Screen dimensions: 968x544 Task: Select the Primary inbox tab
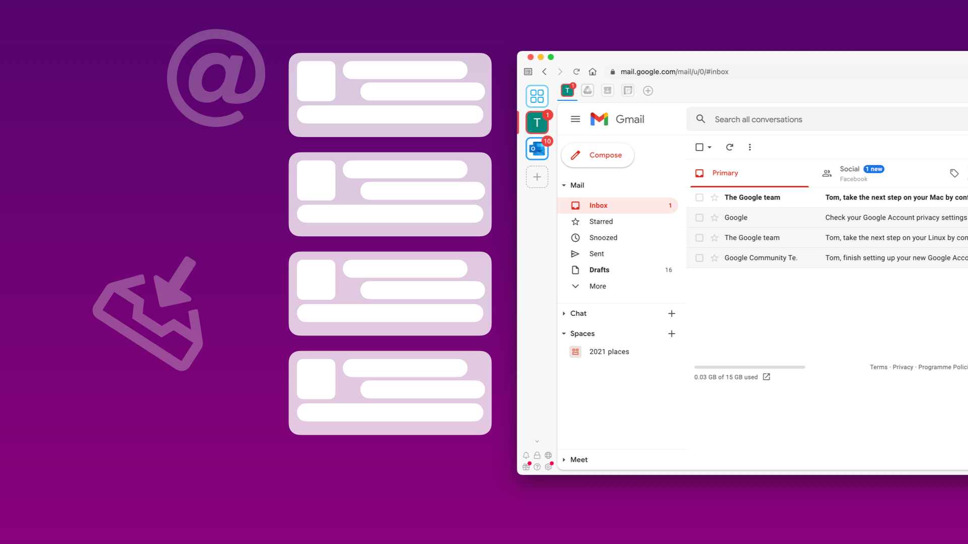click(x=725, y=173)
